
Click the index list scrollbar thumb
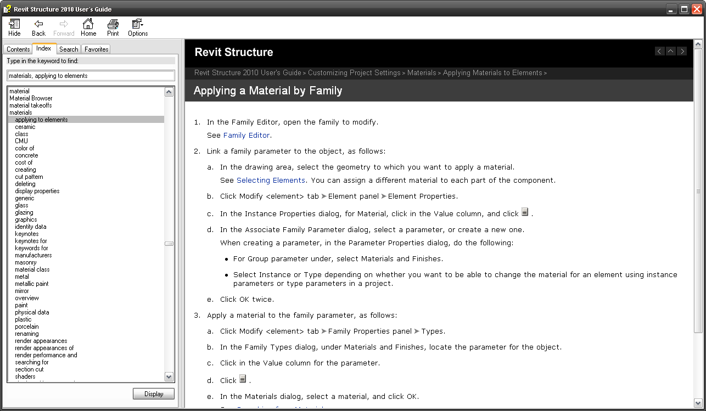click(169, 243)
